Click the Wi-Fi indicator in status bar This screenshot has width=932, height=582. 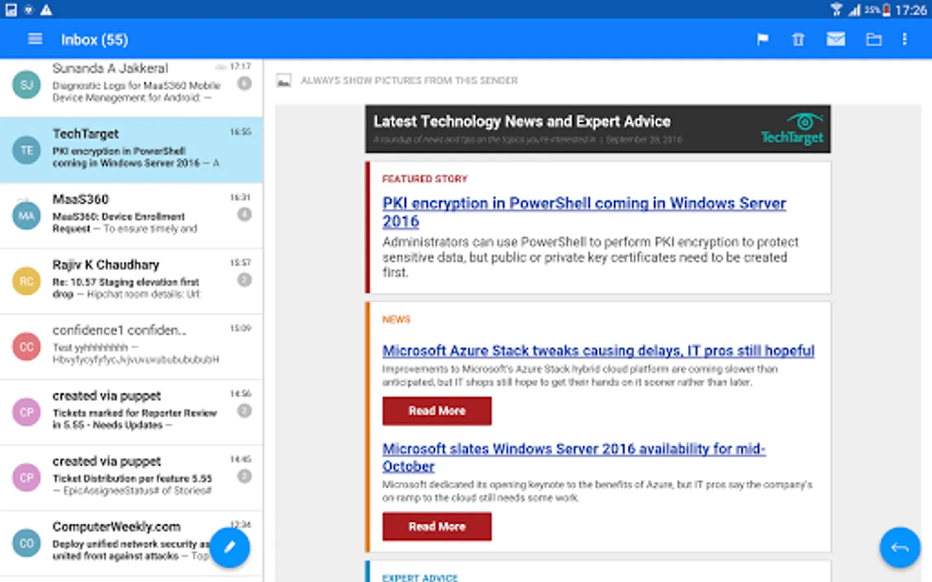point(837,9)
